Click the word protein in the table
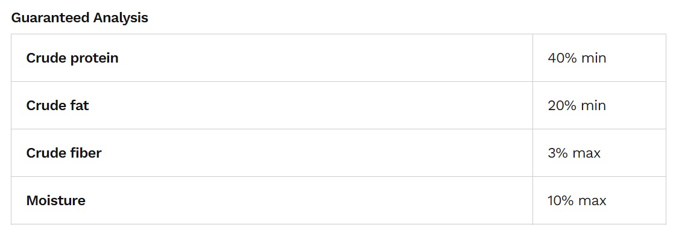The image size is (679, 225). click(95, 59)
